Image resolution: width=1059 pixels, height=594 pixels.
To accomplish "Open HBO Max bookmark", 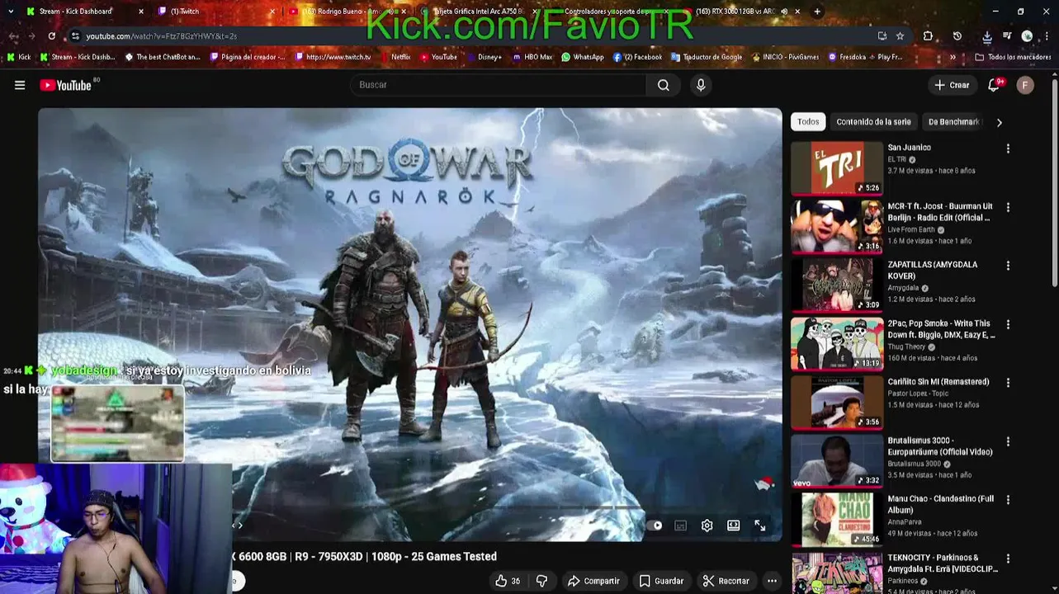I will tap(532, 57).
